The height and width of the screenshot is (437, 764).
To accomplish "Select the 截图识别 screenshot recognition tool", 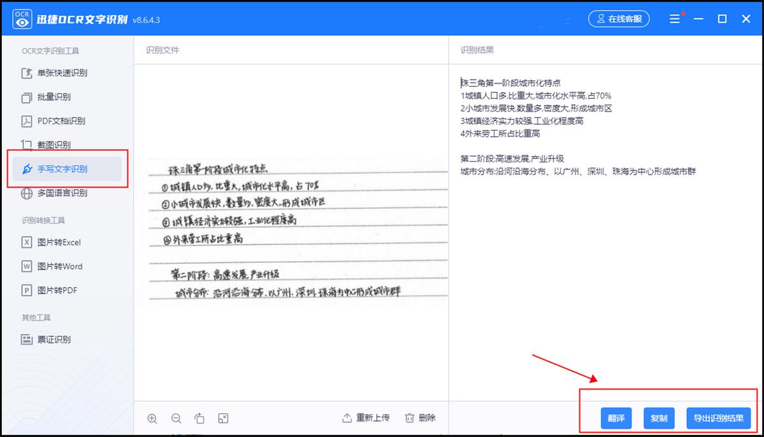I will point(51,145).
